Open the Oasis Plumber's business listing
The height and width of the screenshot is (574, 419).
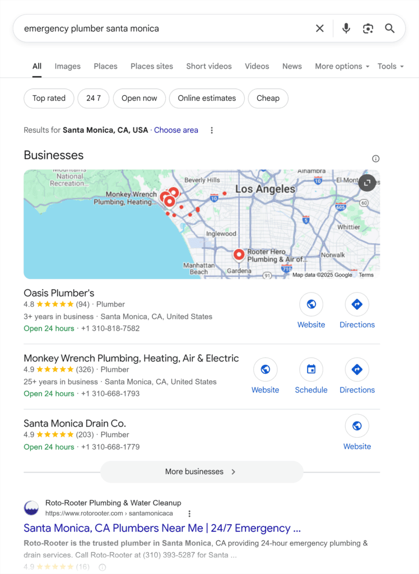point(59,293)
